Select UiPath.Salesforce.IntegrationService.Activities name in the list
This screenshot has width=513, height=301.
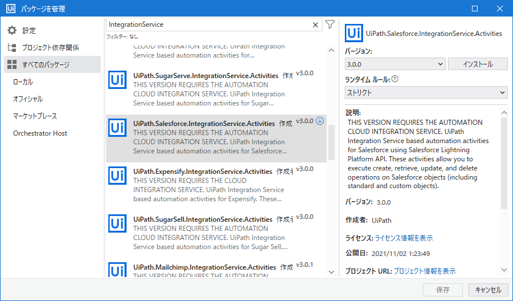(x=204, y=124)
